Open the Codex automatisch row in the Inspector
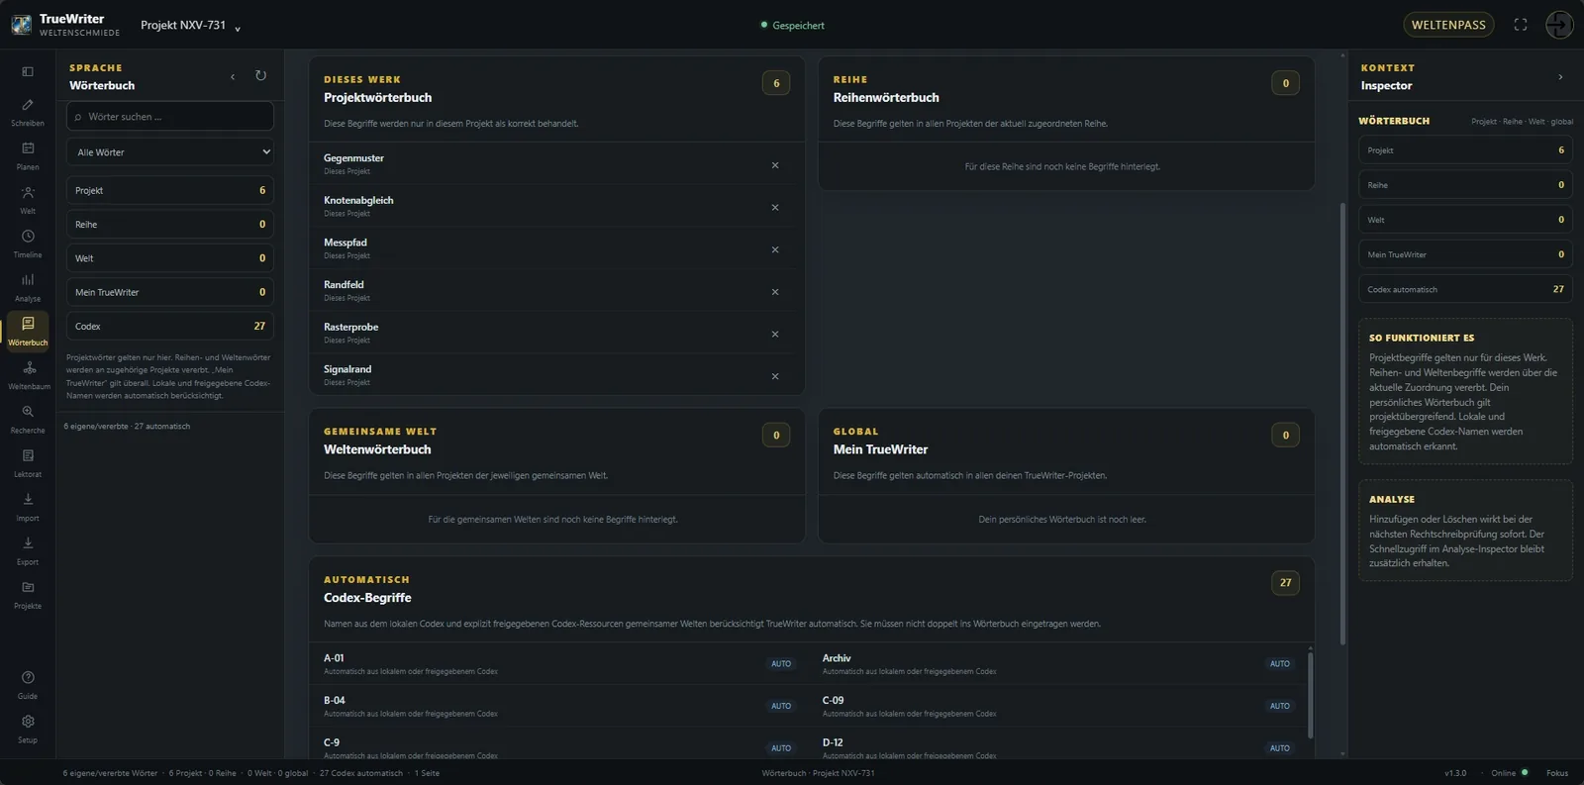1584x785 pixels. point(1465,289)
